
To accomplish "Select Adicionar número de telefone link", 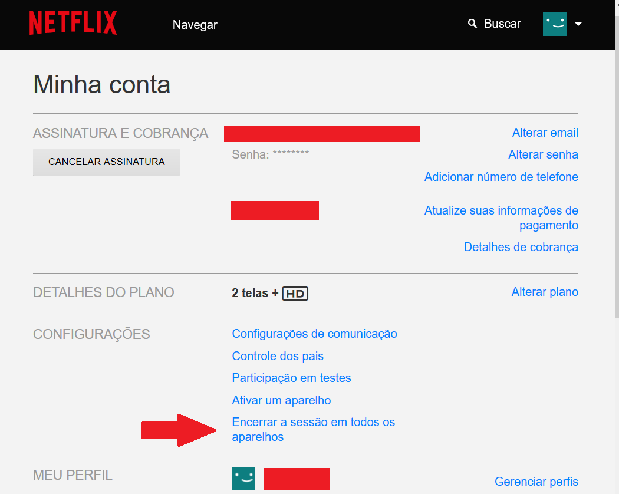I will tap(501, 177).
